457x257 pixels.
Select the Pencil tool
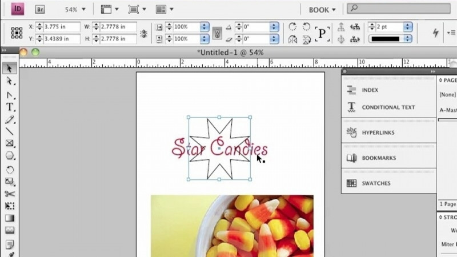(x=9, y=119)
